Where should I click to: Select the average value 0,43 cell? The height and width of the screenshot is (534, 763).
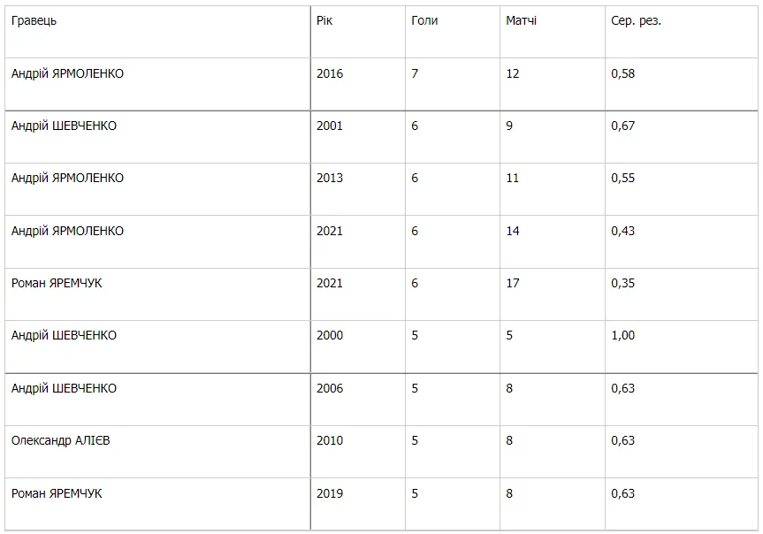tap(622, 231)
